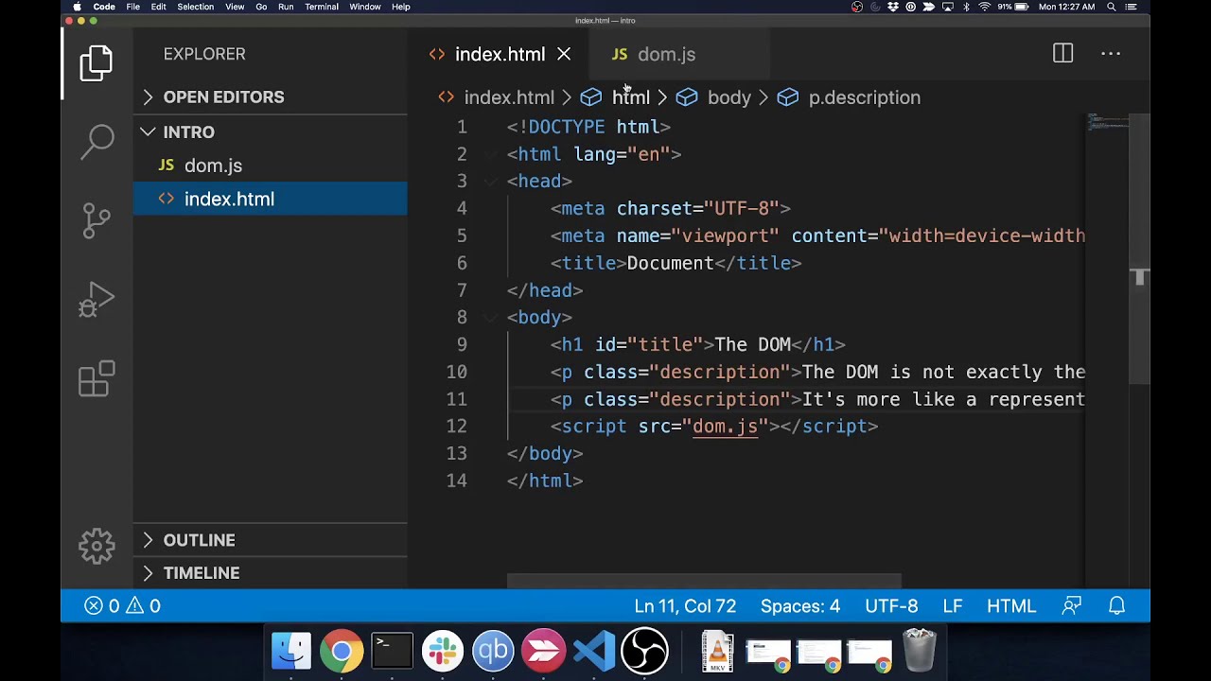Open the Terminal menu in menu bar

[321, 7]
